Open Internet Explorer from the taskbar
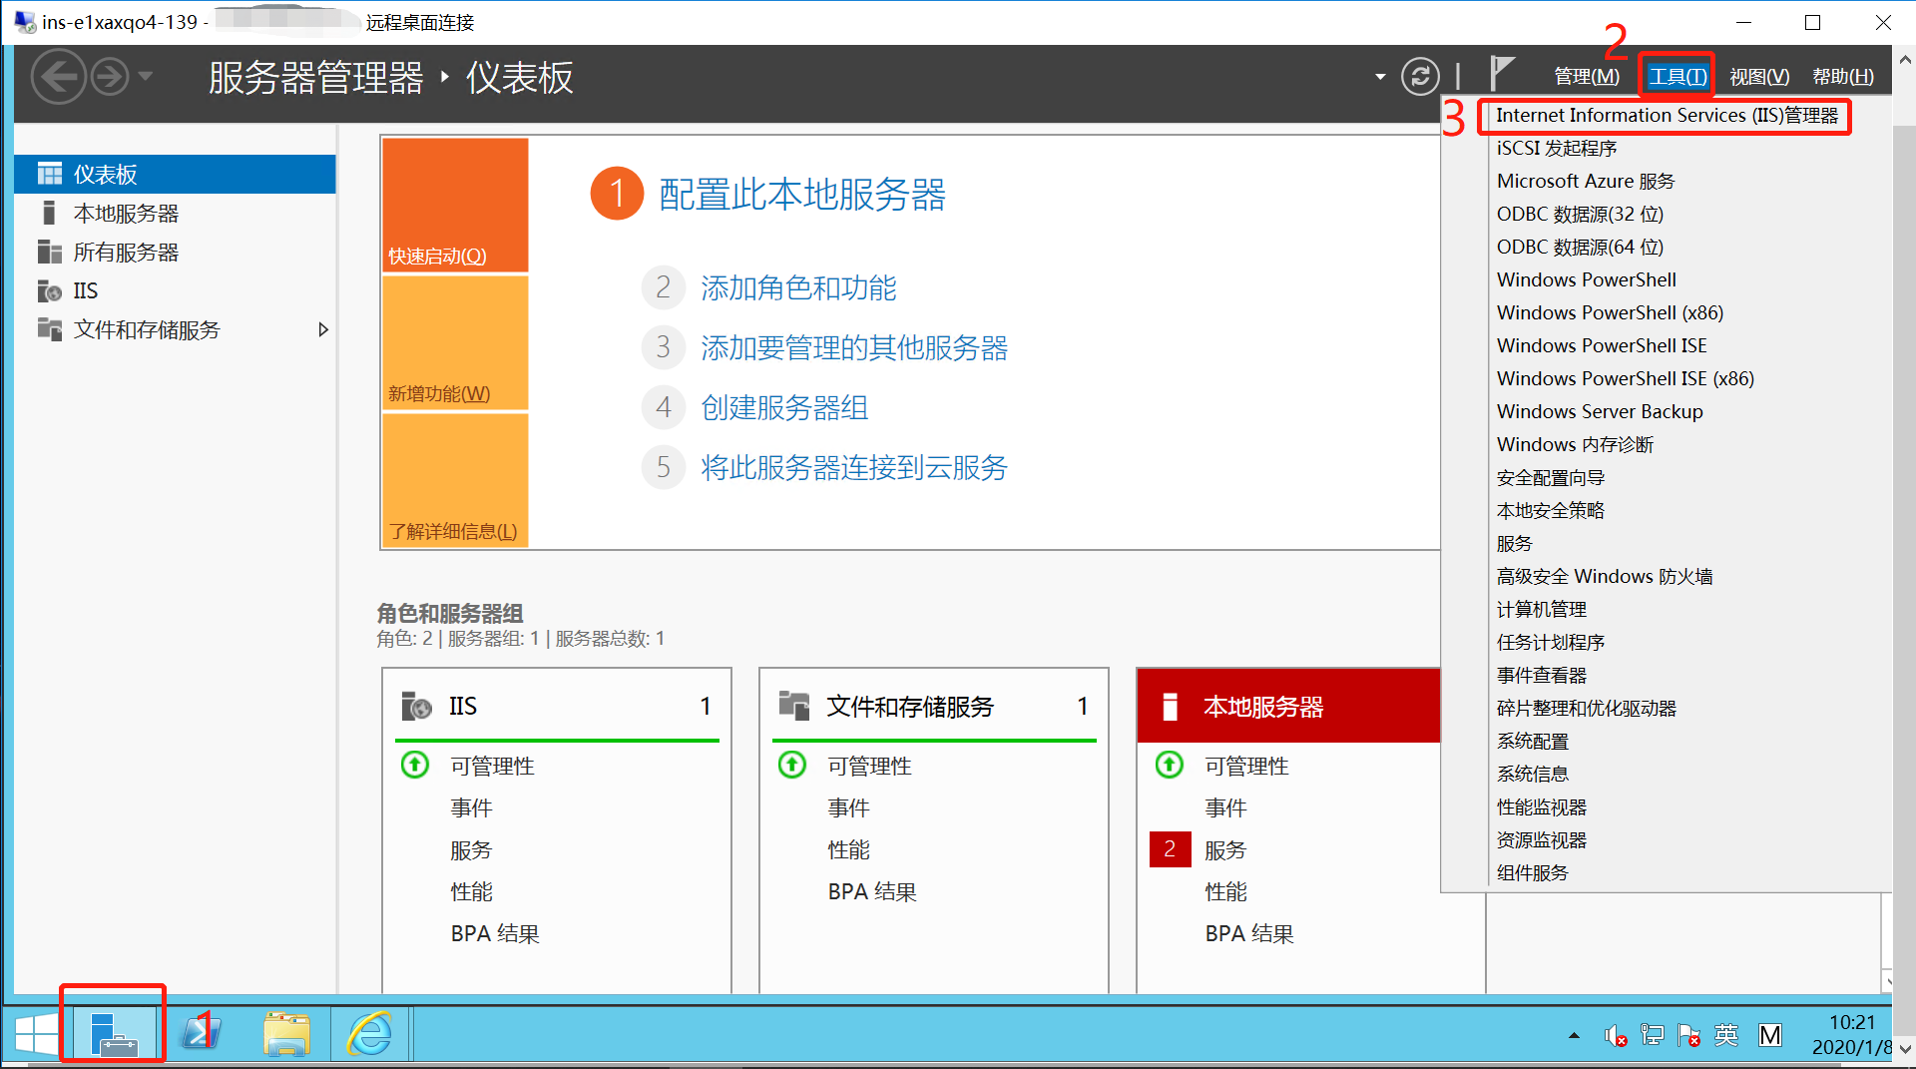 click(x=369, y=1034)
